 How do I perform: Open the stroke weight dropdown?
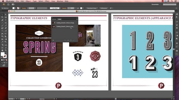[x=35, y=8]
